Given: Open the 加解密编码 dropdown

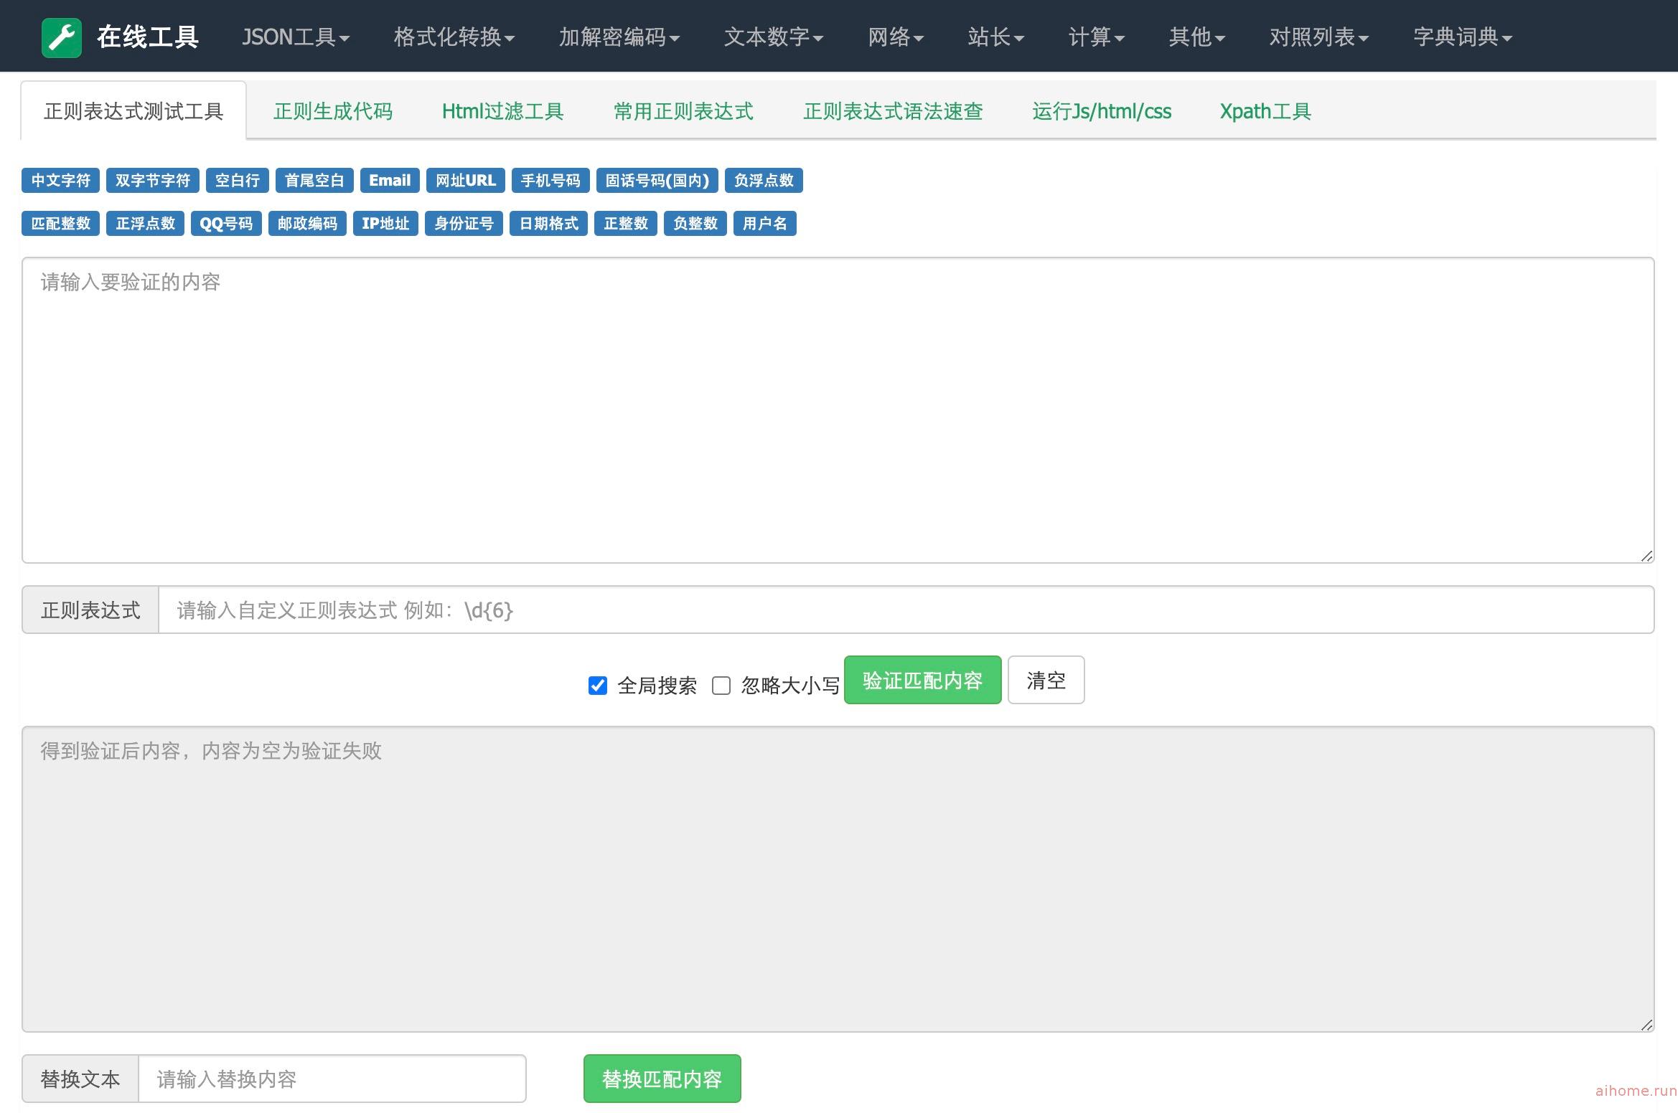Looking at the screenshot, I should [x=619, y=37].
